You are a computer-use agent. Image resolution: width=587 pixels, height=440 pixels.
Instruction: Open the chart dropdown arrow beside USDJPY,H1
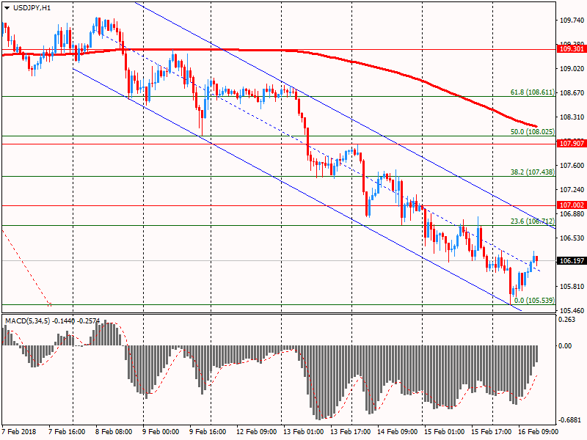pos(7,8)
